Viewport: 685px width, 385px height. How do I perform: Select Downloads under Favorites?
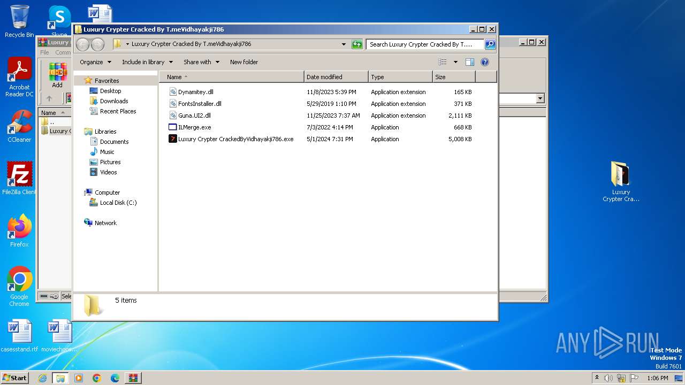[114, 101]
